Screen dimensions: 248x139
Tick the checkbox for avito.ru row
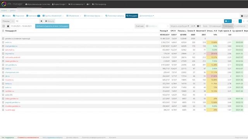coord(3,42)
